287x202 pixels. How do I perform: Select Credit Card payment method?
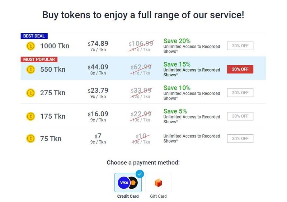coord(128,186)
